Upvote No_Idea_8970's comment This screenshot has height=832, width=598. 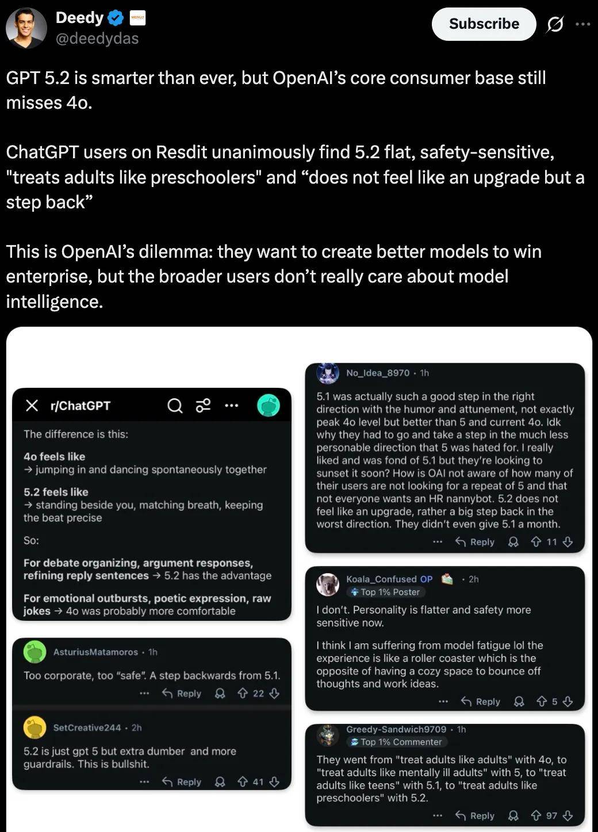coord(536,542)
